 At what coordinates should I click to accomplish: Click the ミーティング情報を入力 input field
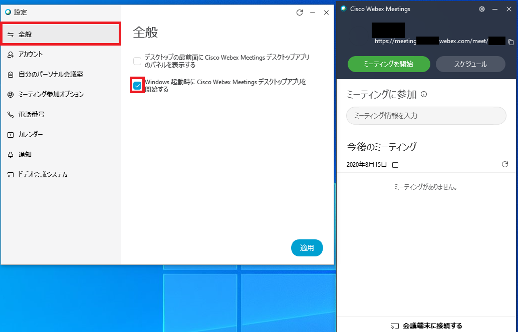(426, 116)
